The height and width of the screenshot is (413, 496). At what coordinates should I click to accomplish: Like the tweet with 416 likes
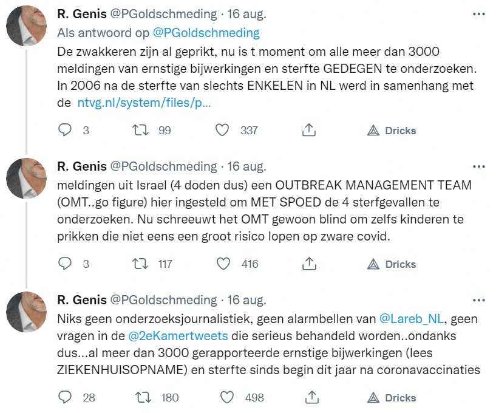coord(223,264)
